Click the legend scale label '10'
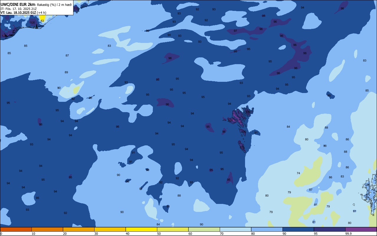377x236 pixels. pyautogui.click(x=33, y=234)
